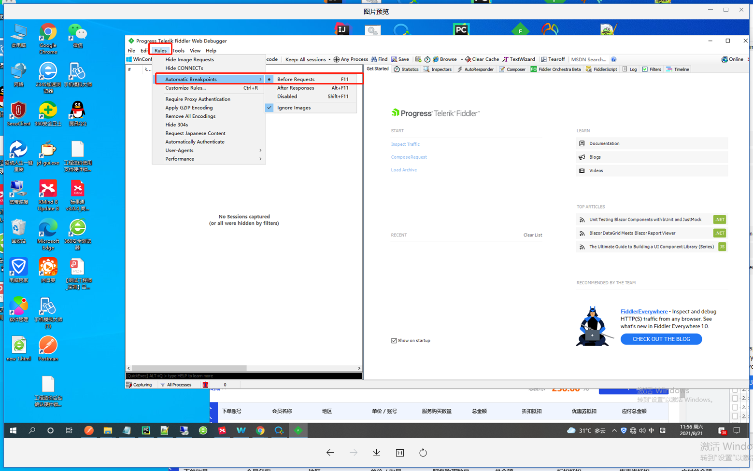Viewport: 753px width, 471px height.
Task: Click the SecoClient desktop icon
Action: pyautogui.click(x=18, y=114)
